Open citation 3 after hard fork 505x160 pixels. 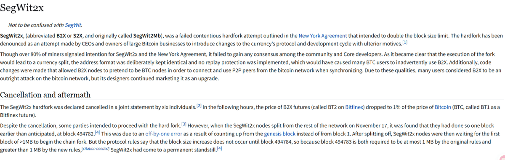coord(184,125)
